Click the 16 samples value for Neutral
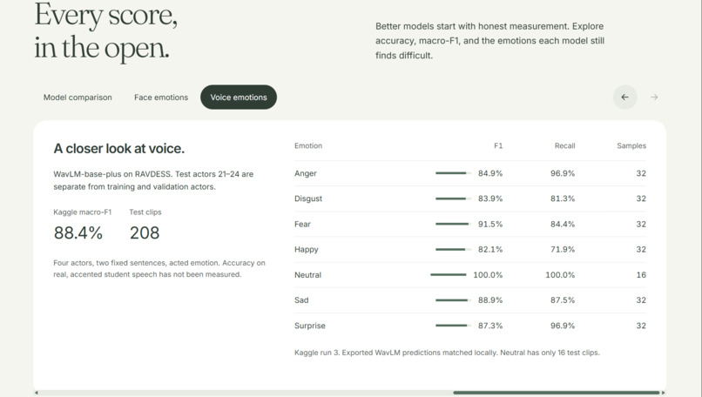 pyautogui.click(x=641, y=275)
